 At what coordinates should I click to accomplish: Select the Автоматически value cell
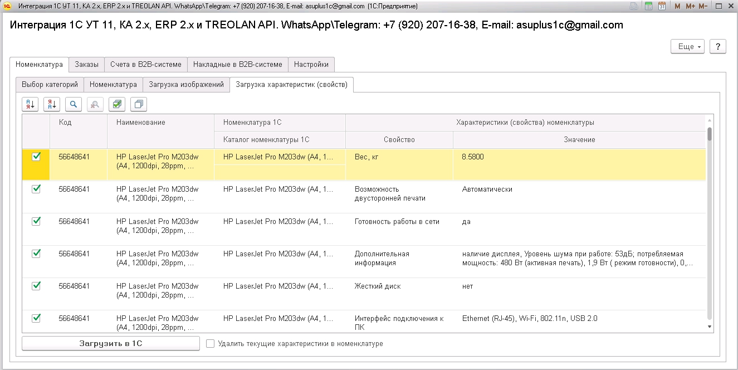(579, 197)
